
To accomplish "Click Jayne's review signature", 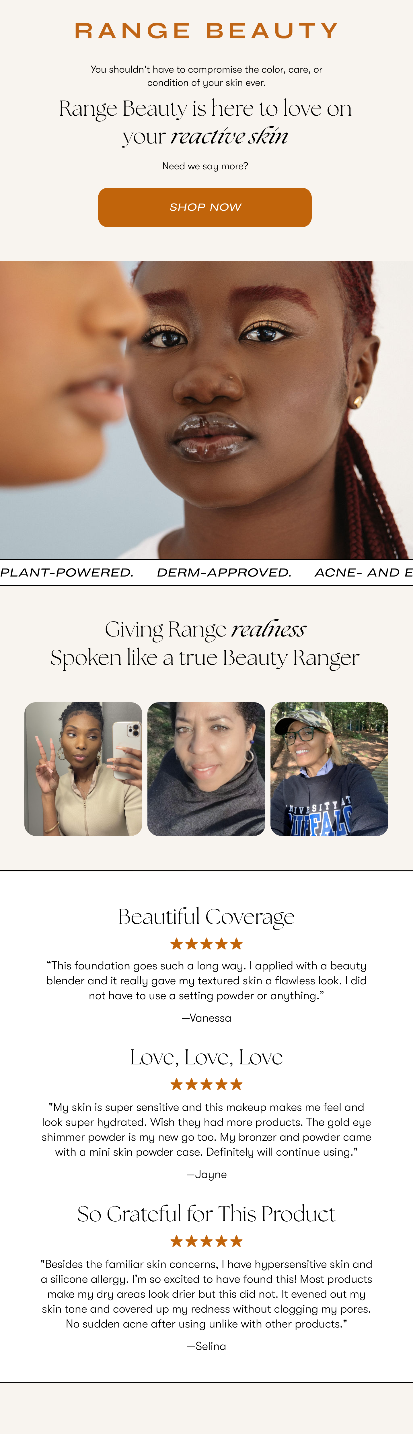I will click(206, 1175).
